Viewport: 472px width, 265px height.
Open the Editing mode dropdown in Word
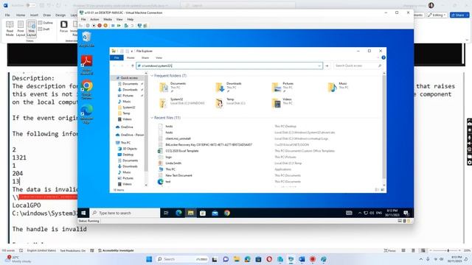[x=437, y=15]
